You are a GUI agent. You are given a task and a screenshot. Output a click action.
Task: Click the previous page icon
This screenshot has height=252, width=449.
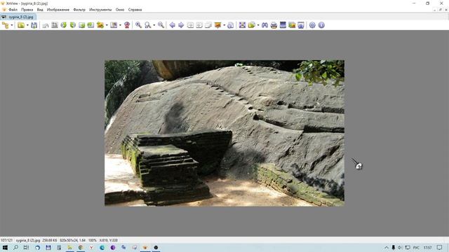point(190,25)
